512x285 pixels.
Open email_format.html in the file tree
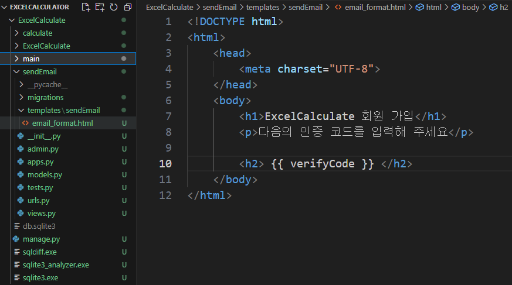(x=62, y=123)
